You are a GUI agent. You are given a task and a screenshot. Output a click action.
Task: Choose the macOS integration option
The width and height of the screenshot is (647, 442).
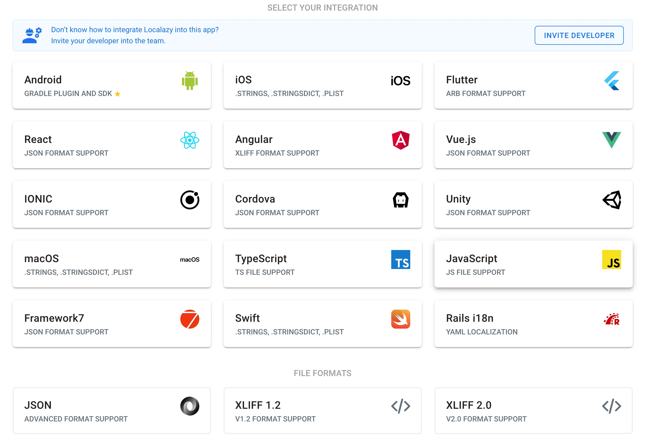pyautogui.click(x=112, y=264)
